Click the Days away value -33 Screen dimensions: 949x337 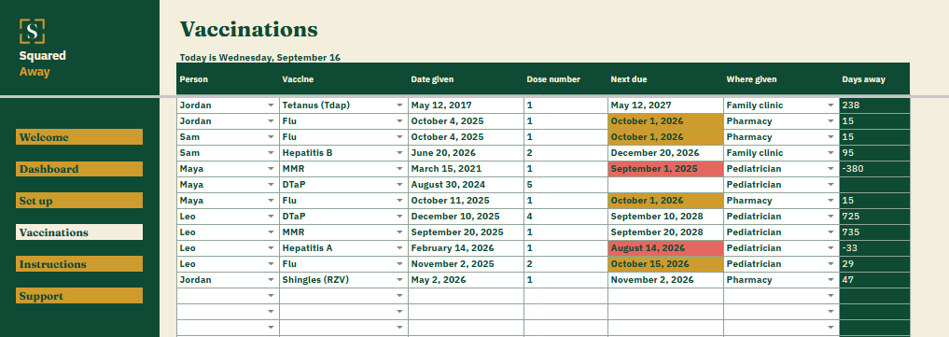[874, 248]
